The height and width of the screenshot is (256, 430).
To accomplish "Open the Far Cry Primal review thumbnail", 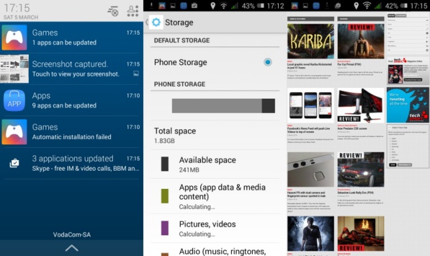I will point(361,41).
